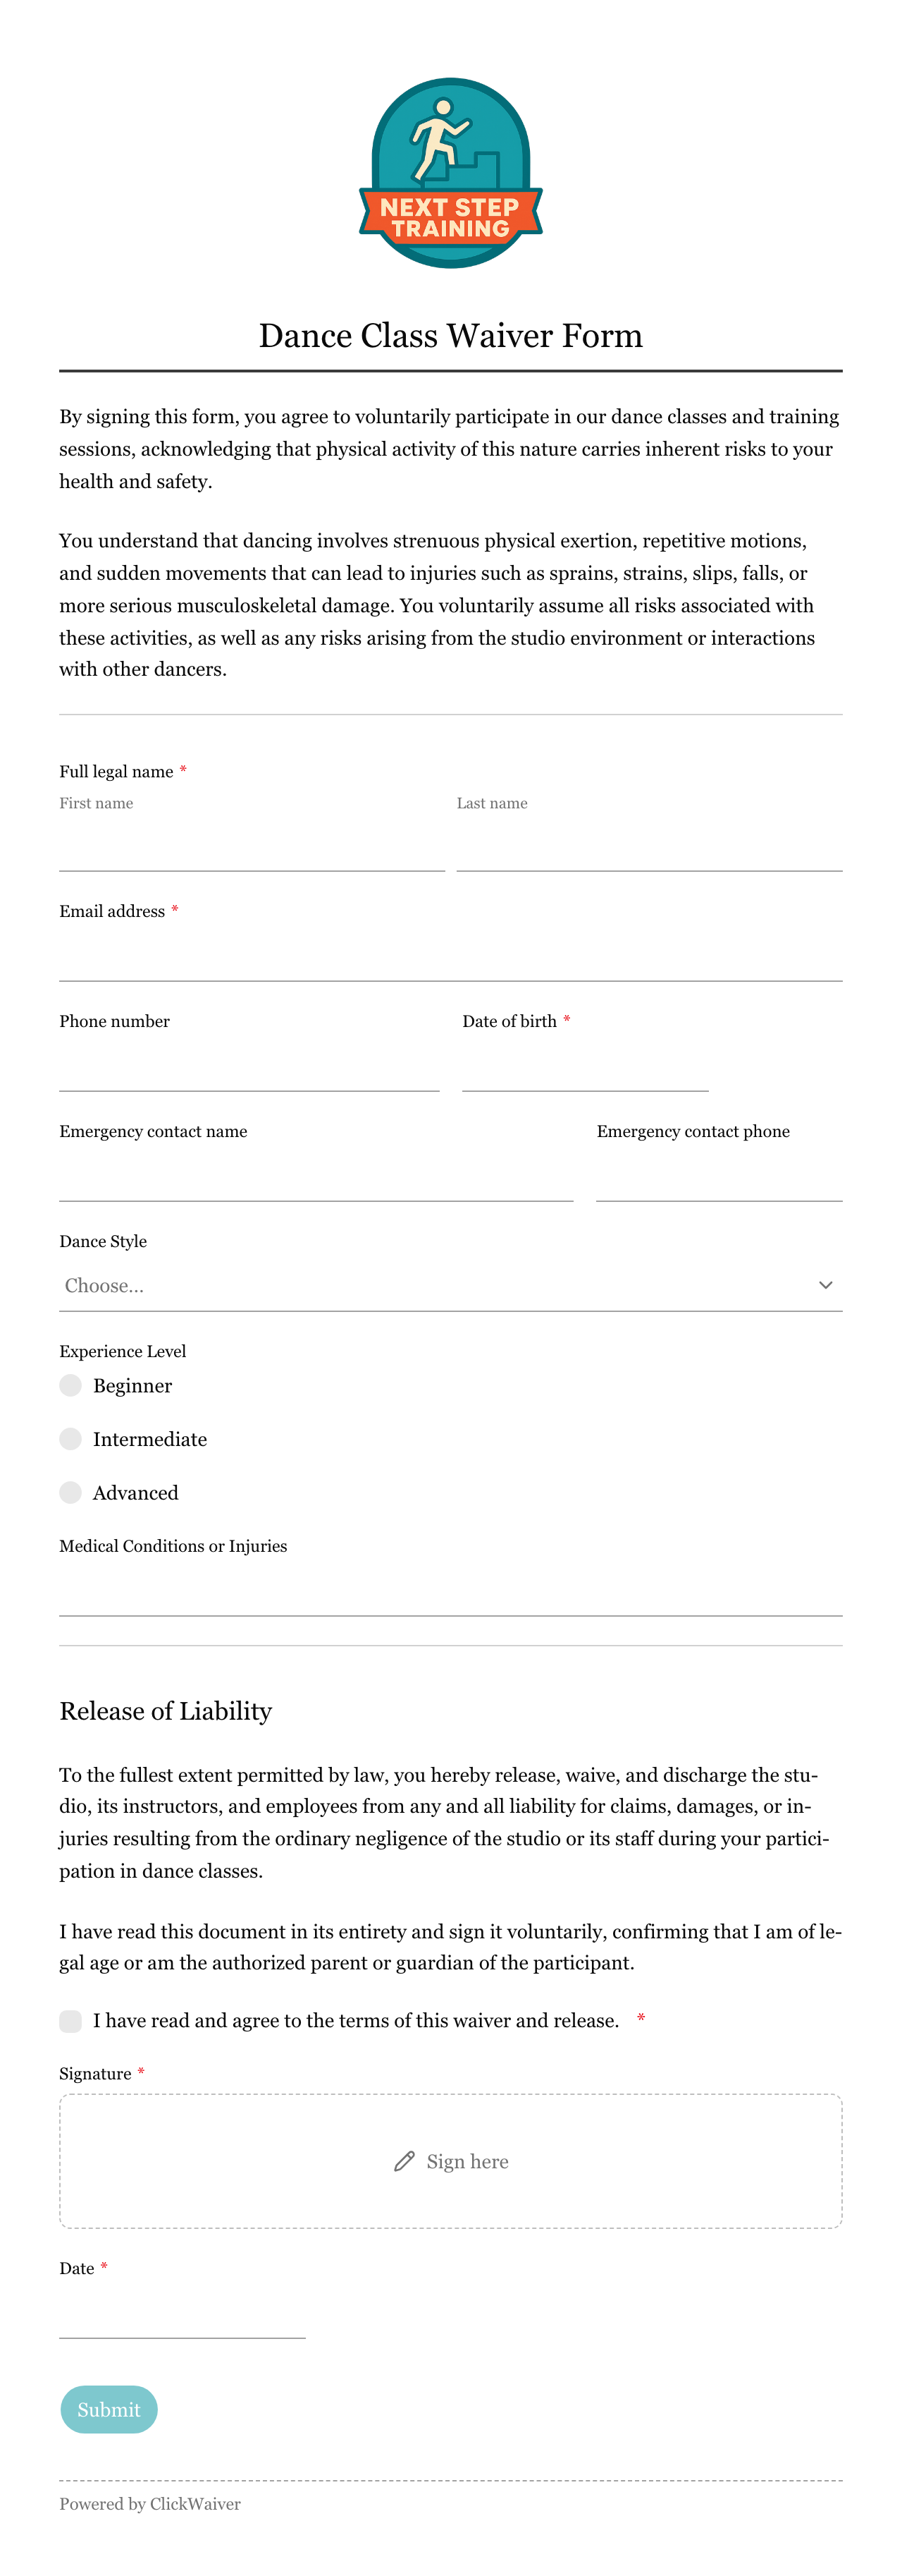Image resolution: width=902 pixels, height=2576 pixels.
Task: Select the Beginner experience level
Action: [x=70, y=1385]
